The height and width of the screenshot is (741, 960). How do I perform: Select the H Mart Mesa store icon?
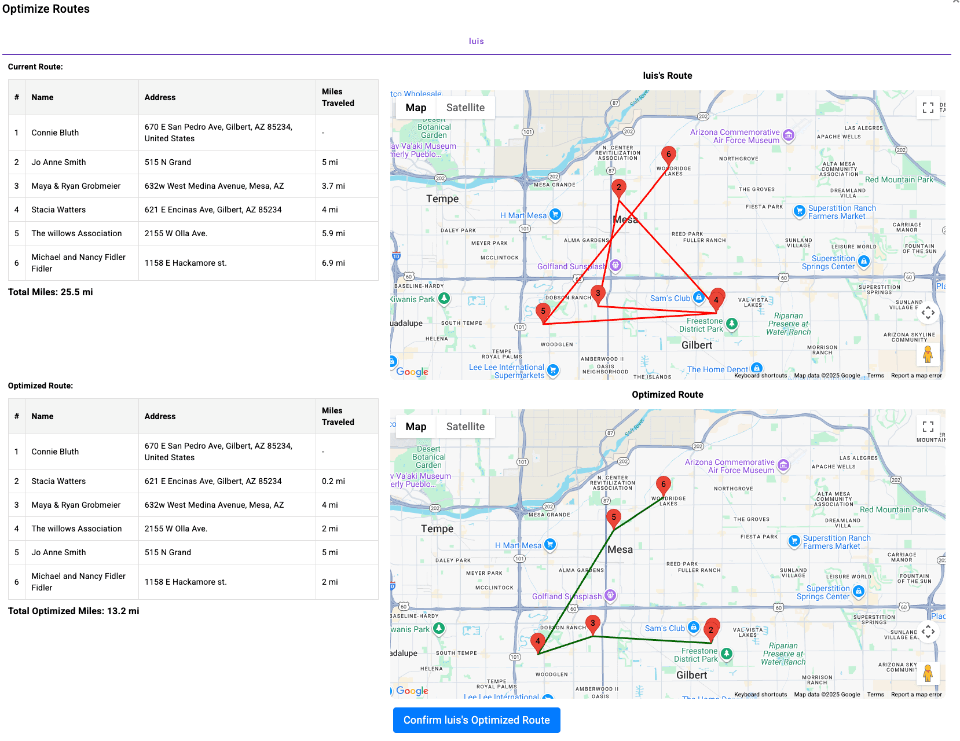tap(555, 215)
